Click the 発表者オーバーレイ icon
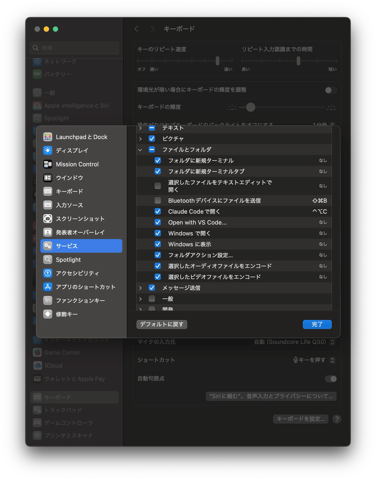 click(48, 232)
